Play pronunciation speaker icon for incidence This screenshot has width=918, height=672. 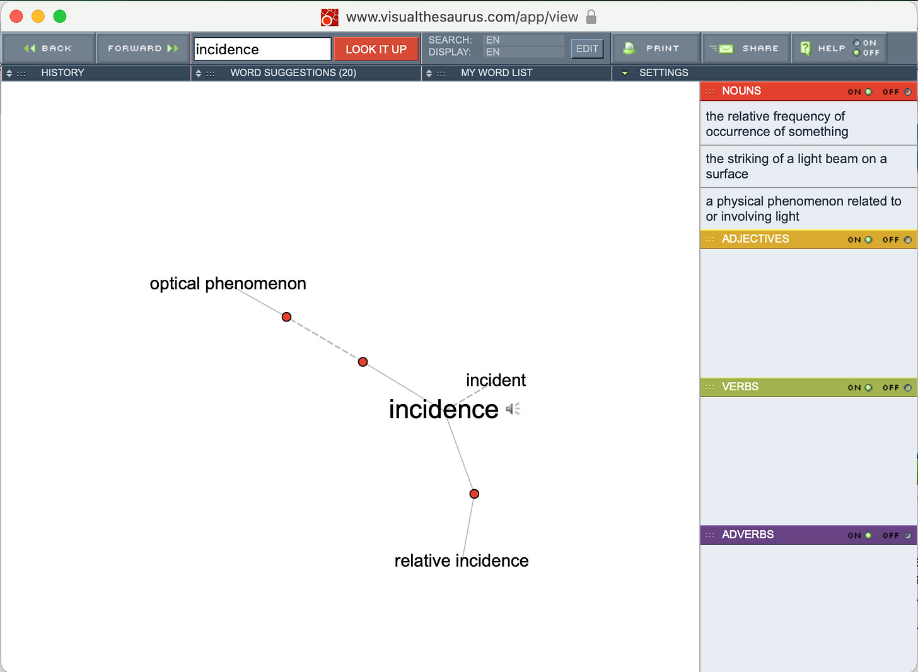point(513,409)
